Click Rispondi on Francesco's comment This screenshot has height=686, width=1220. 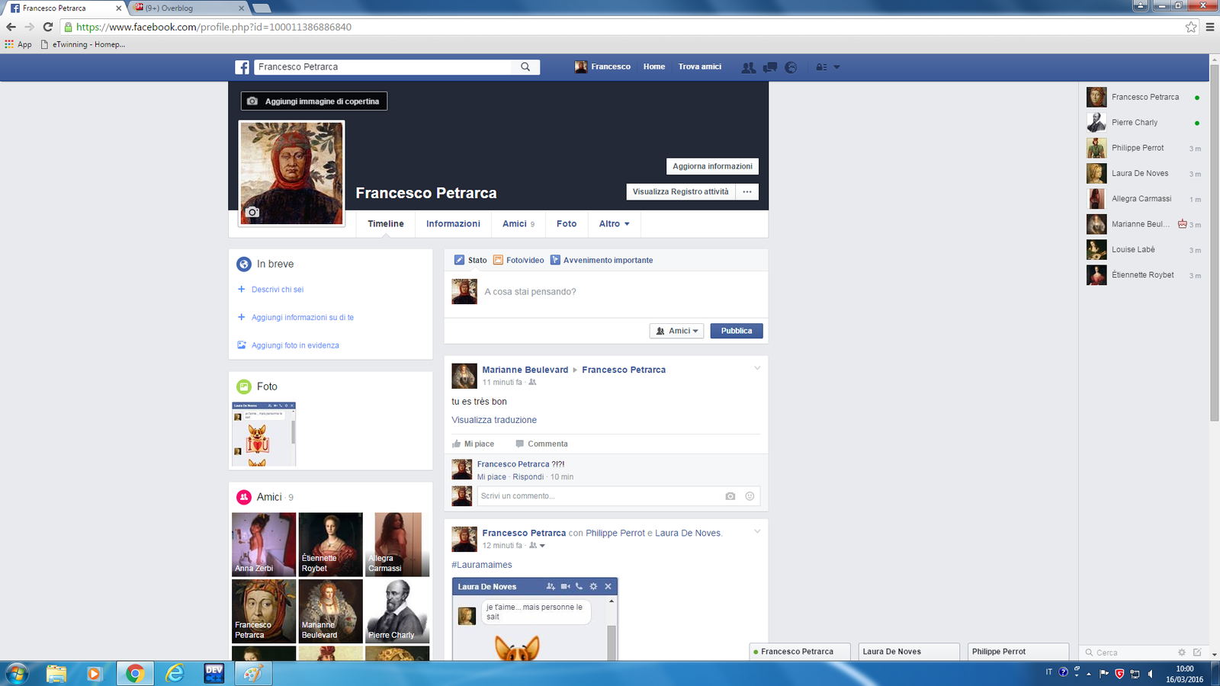pos(528,477)
